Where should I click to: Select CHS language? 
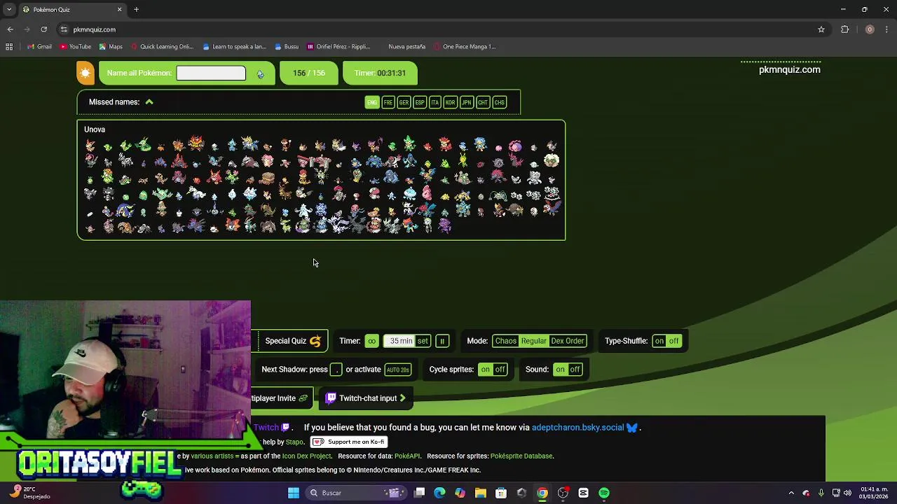500,102
